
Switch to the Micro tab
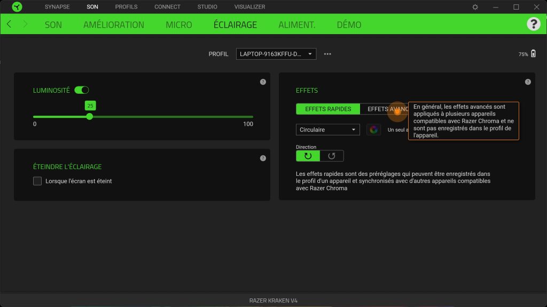tap(179, 25)
